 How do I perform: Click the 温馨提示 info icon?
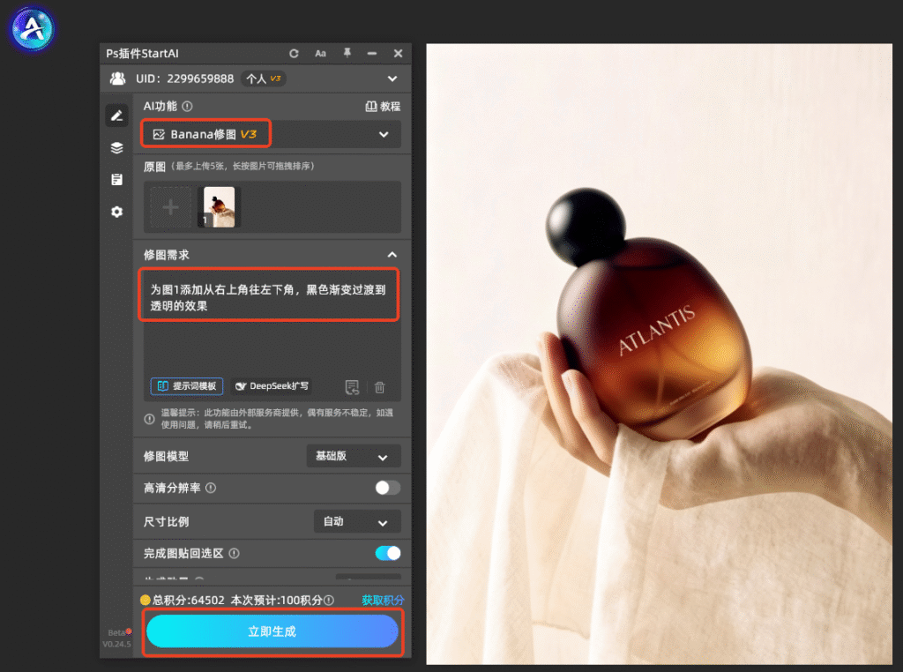point(149,419)
